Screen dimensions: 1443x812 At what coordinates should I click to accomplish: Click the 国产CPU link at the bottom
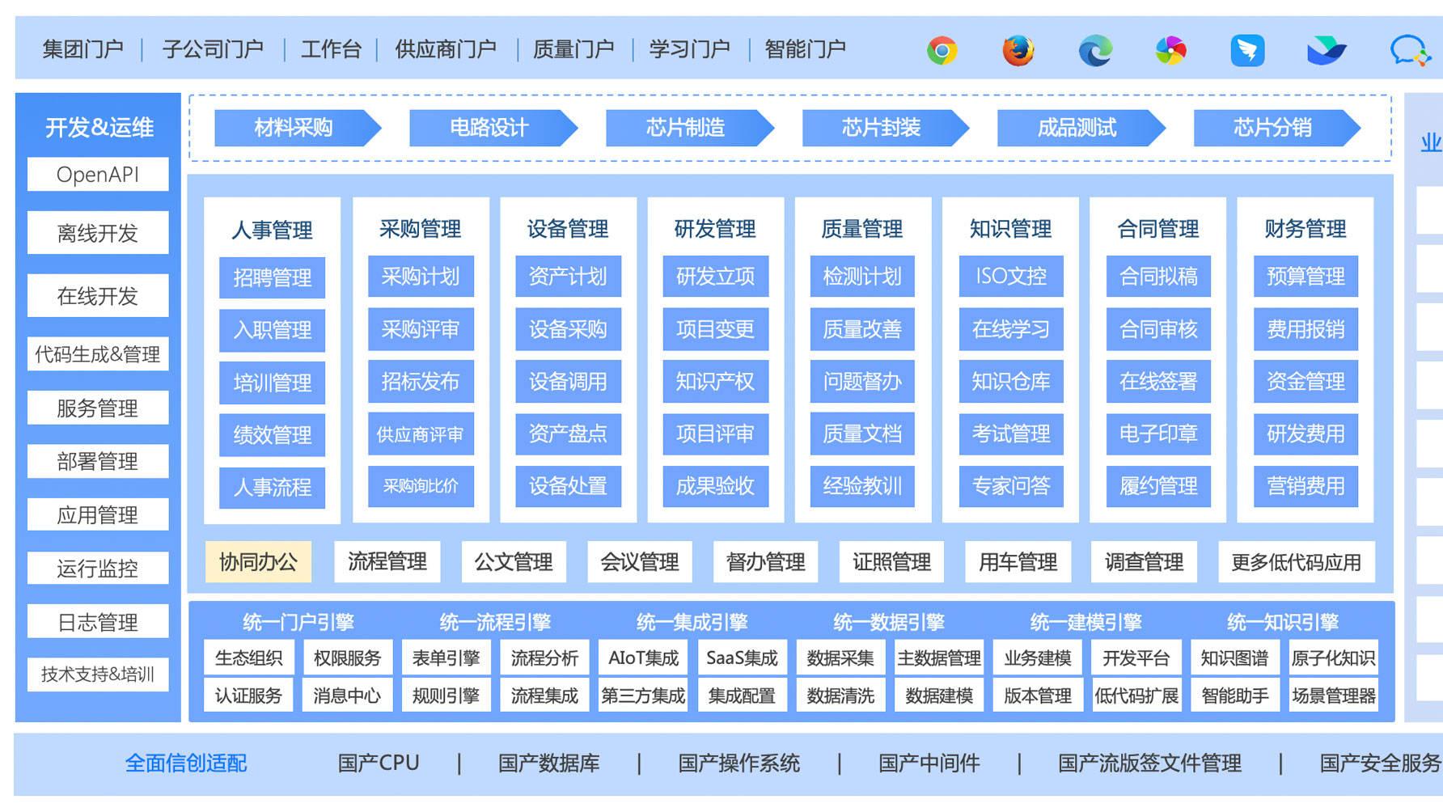(x=379, y=763)
